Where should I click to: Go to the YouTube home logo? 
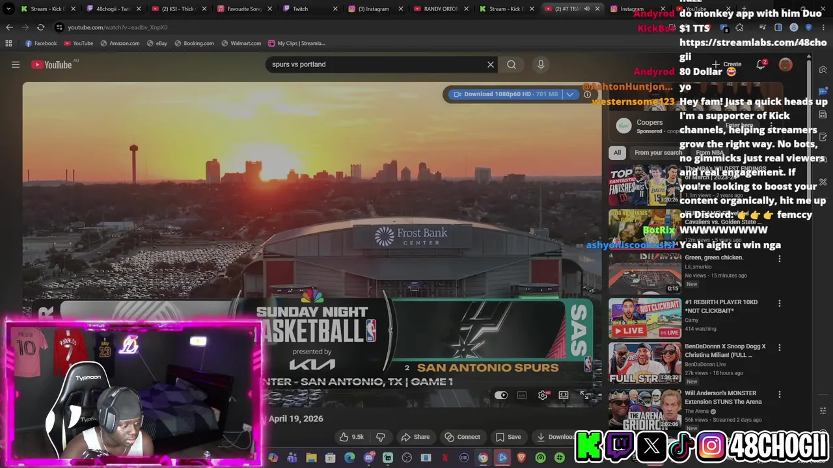tap(51, 64)
